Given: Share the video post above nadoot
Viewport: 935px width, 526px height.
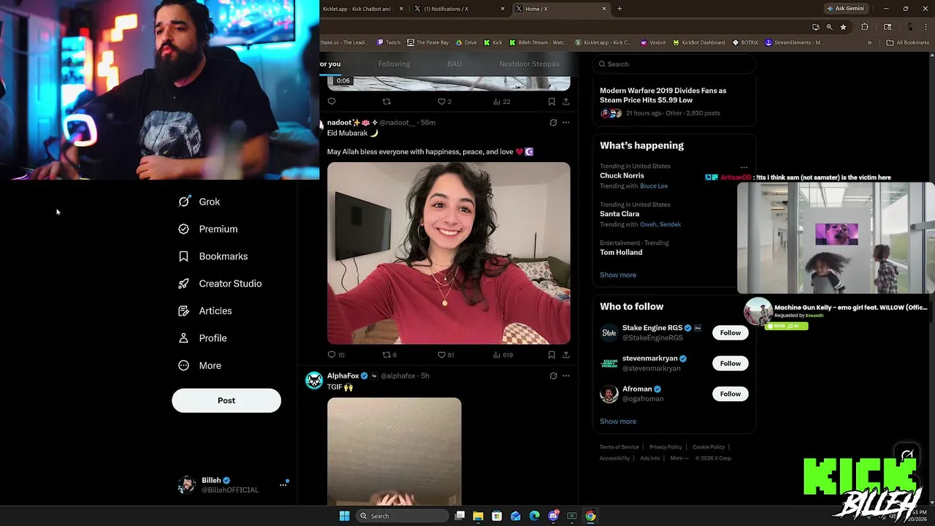Looking at the screenshot, I should click(566, 102).
